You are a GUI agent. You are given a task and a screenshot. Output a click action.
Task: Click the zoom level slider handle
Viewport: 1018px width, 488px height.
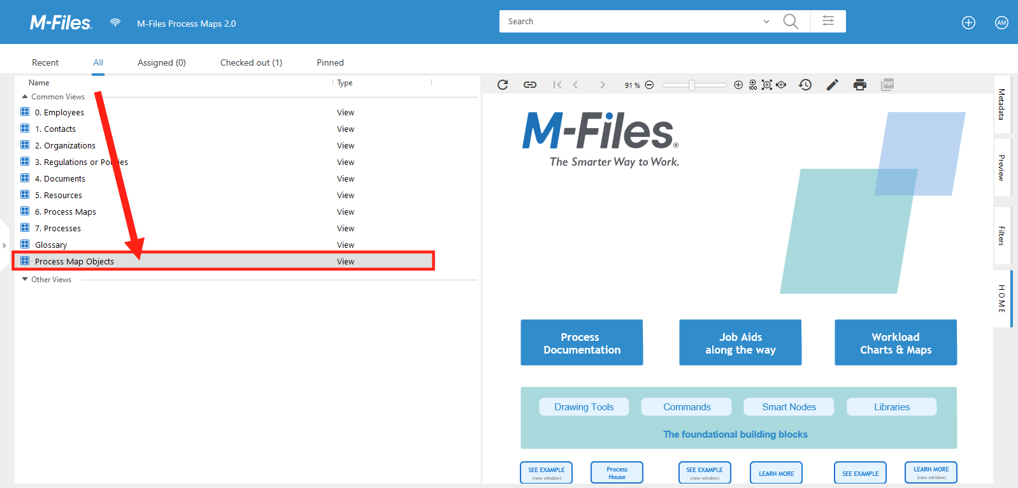click(692, 85)
